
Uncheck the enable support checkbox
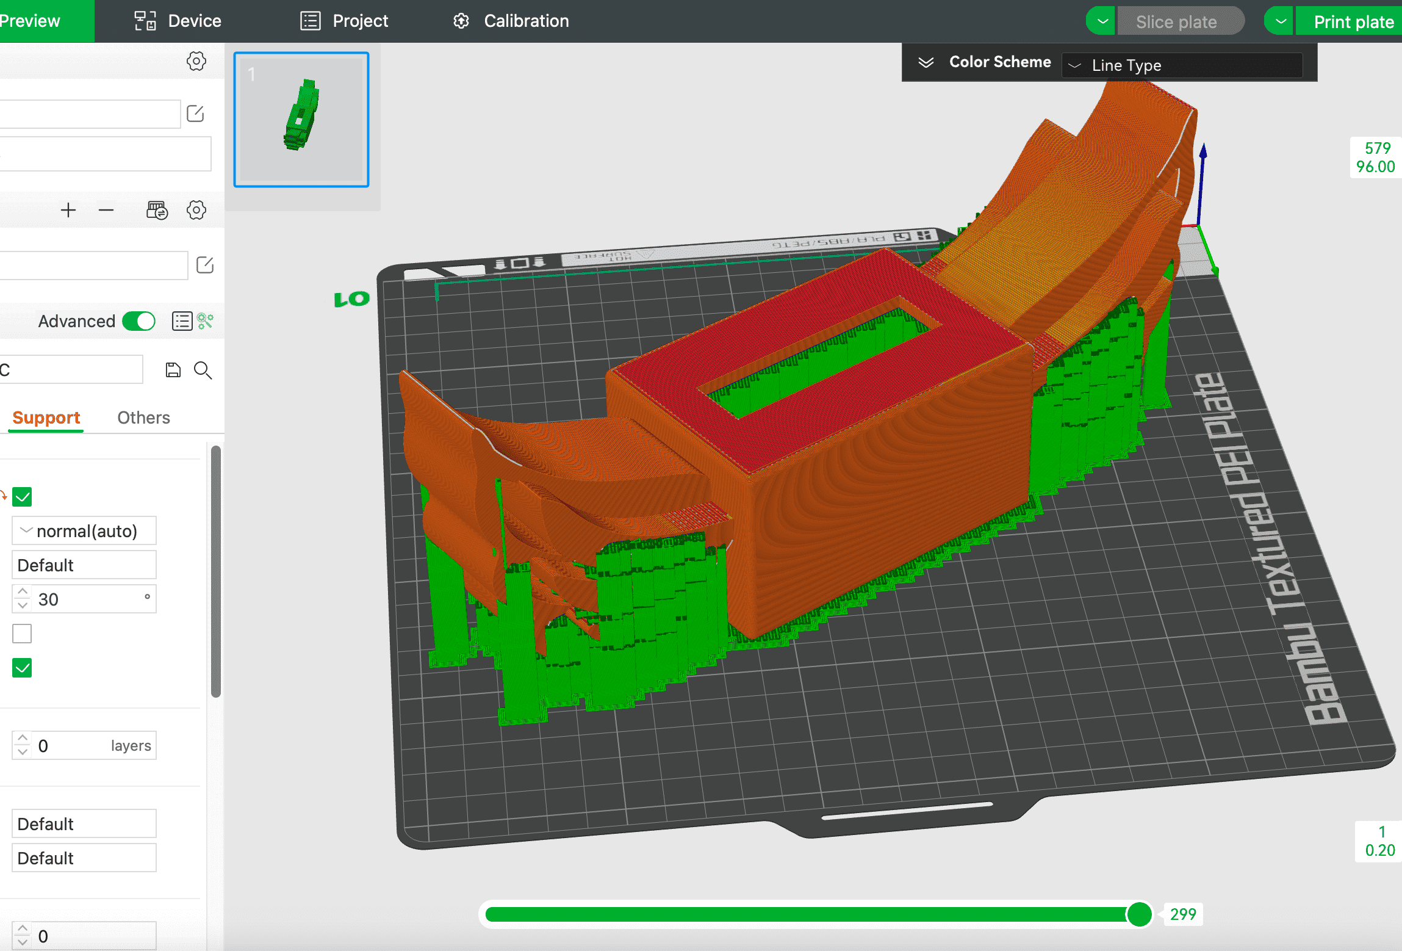22,497
